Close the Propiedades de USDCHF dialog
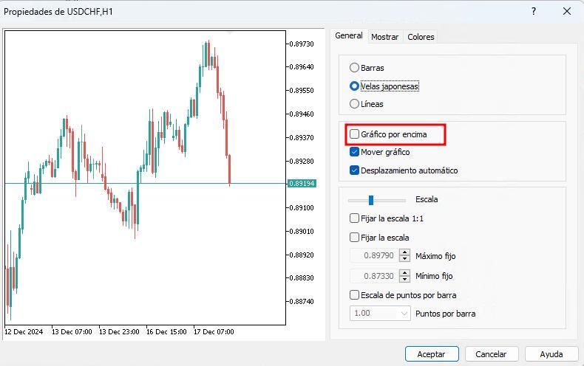This screenshot has width=584, height=366. pos(567,12)
